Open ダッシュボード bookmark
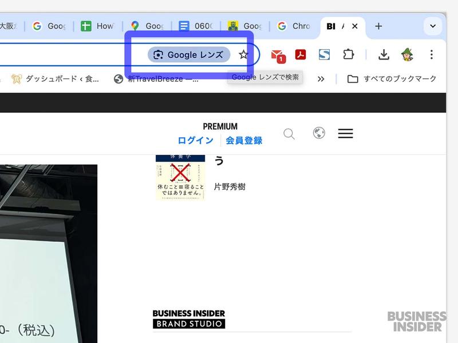The height and width of the screenshot is (343, 458). (x=55, y=79)
